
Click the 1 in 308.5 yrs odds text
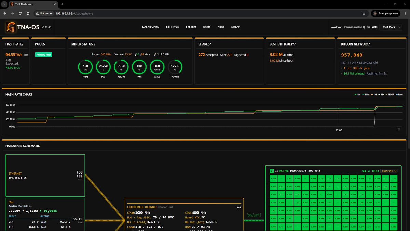coord(356,68)
